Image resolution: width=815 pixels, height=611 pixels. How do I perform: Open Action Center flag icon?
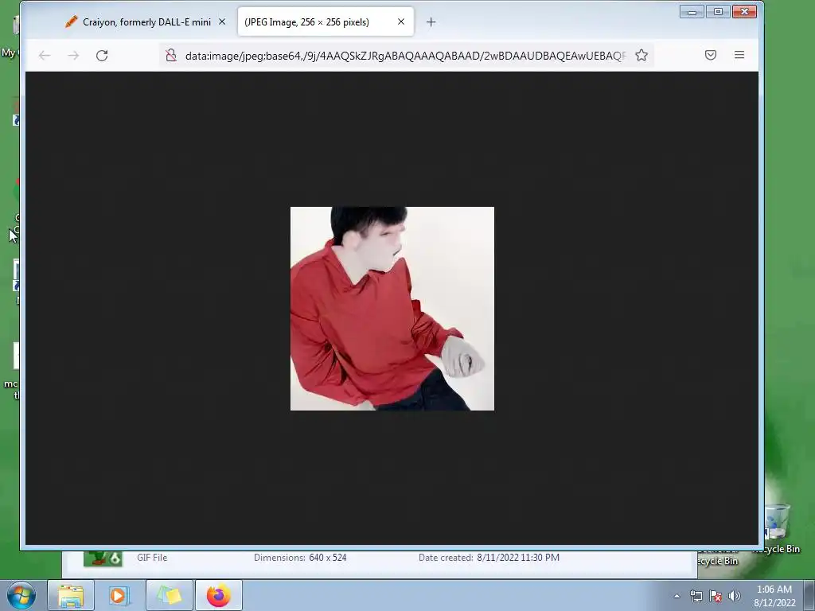point(716,596)
